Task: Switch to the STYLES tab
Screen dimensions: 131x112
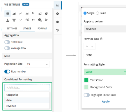Action: pos(27,28)
